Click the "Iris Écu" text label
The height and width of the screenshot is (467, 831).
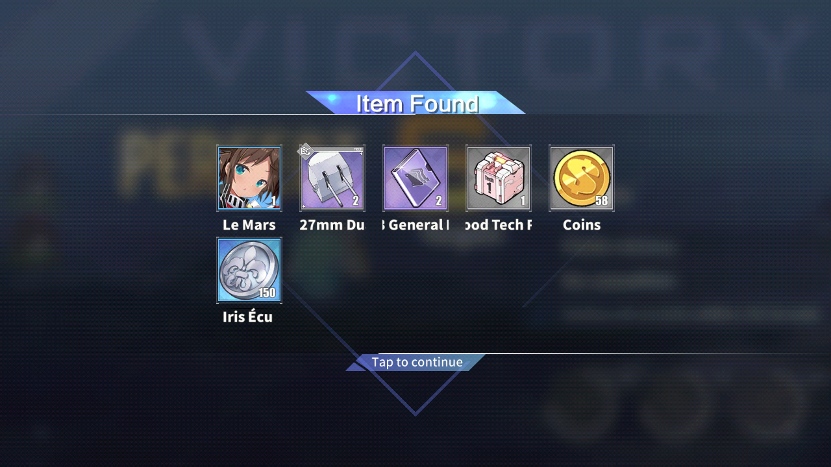click(x=247, y=317)
